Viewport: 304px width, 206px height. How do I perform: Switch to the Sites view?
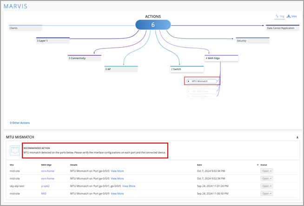294,16
